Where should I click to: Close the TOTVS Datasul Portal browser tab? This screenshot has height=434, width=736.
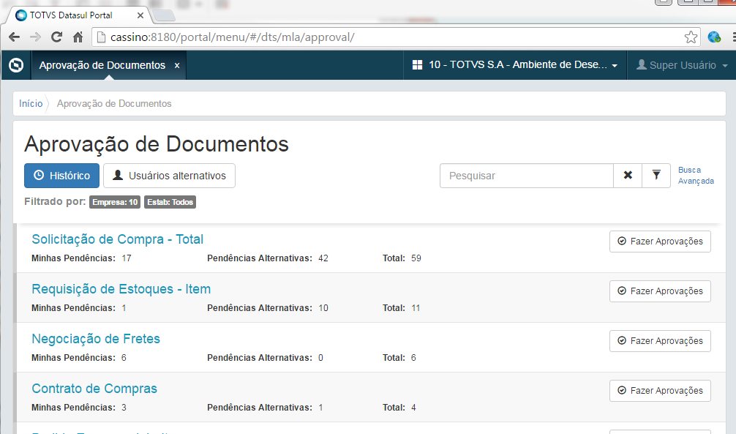[140, 15]
